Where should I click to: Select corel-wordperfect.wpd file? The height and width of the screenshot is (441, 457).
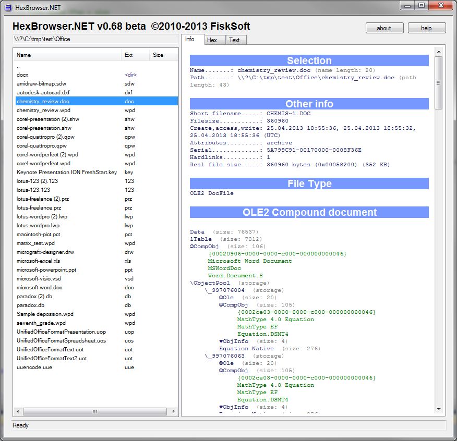pyautogui.click(x=97, y=163)
